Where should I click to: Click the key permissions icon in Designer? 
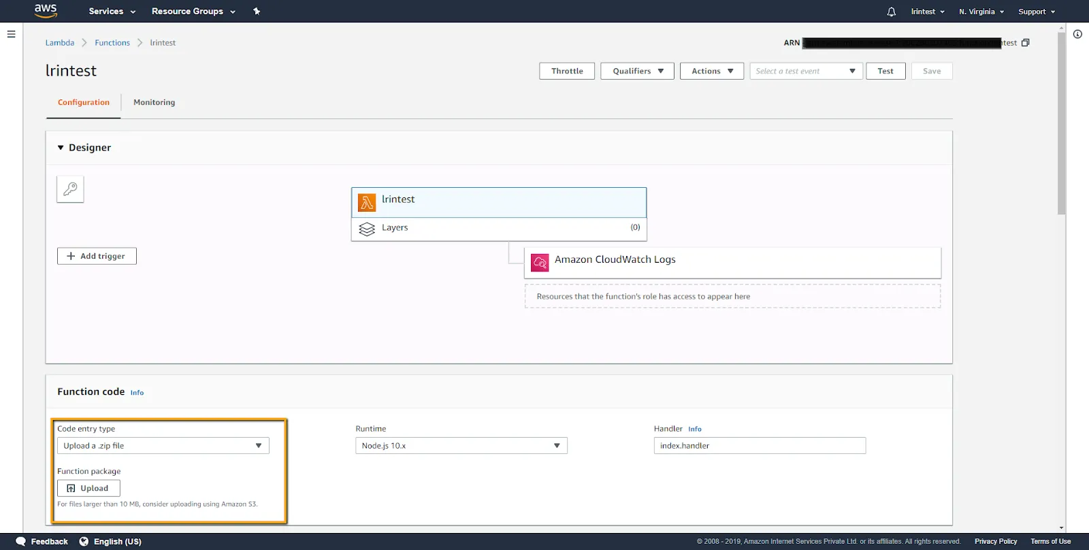coord(70,189)
